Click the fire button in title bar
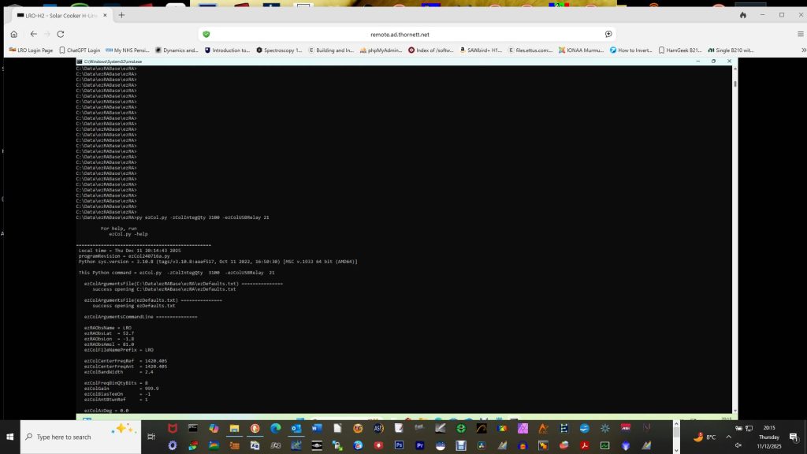The width and height of the screenshot is (807, 454). (x=742, y=15)
